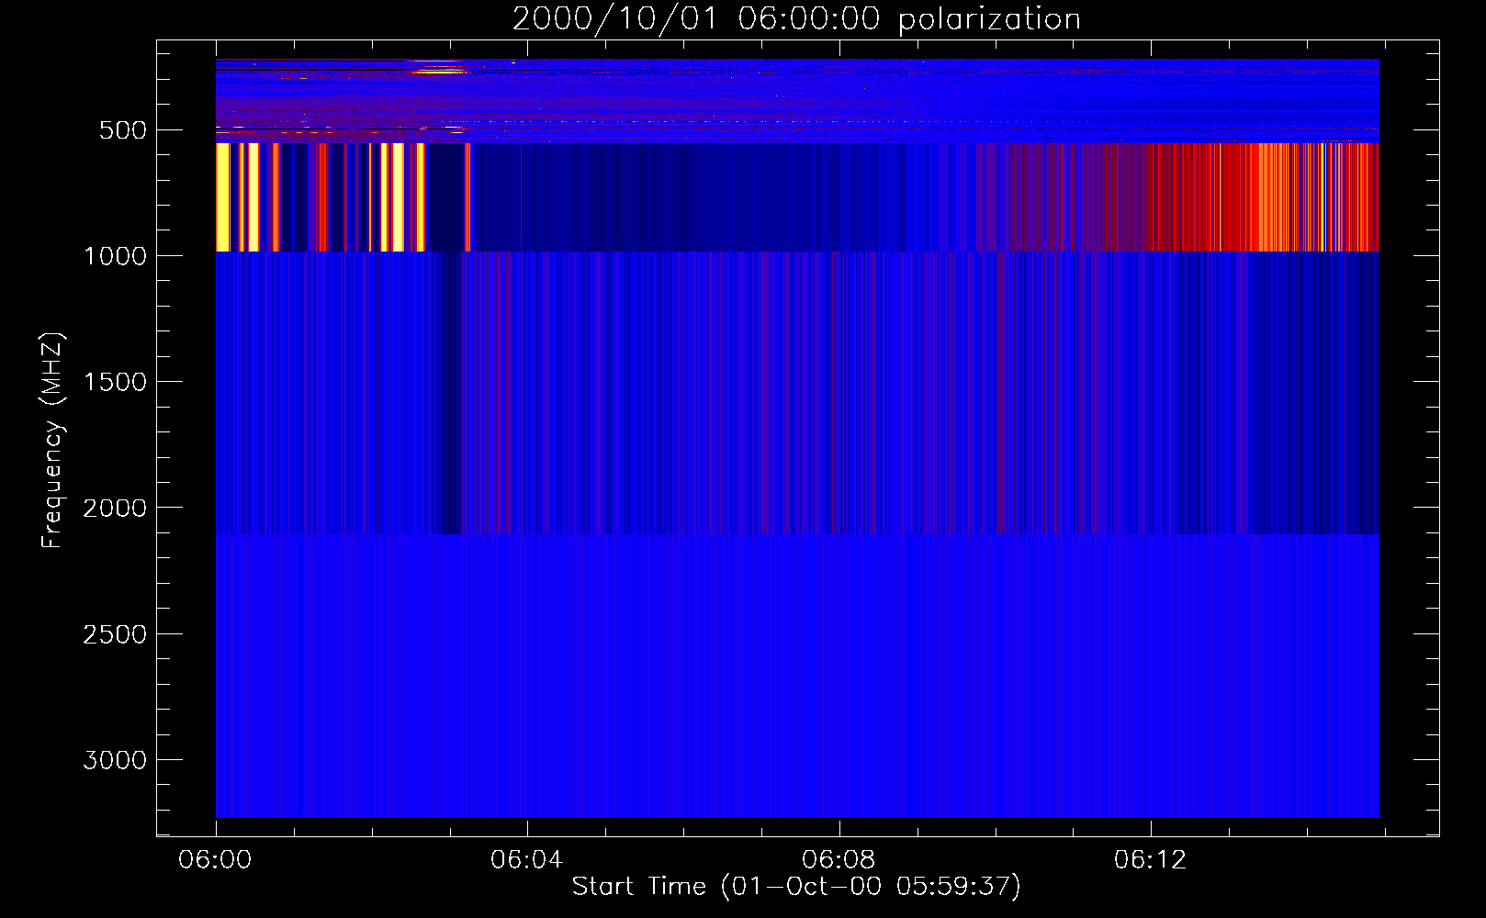This screenshot has width=1486, height=918.
Task: Click the 06:00 time tick label
Action: [215, 860]
